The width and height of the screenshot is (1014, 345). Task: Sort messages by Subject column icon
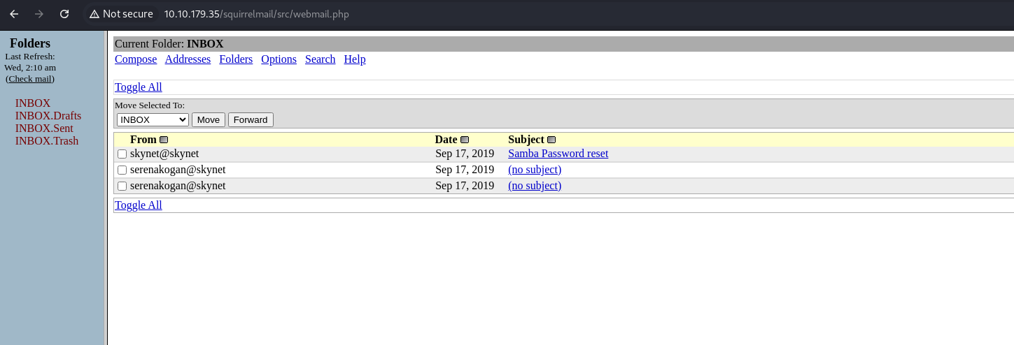551,140
